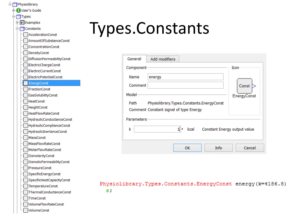Click the energy(k=4186.8) code text
Viewport: 299px width, 224px height.
261,184
